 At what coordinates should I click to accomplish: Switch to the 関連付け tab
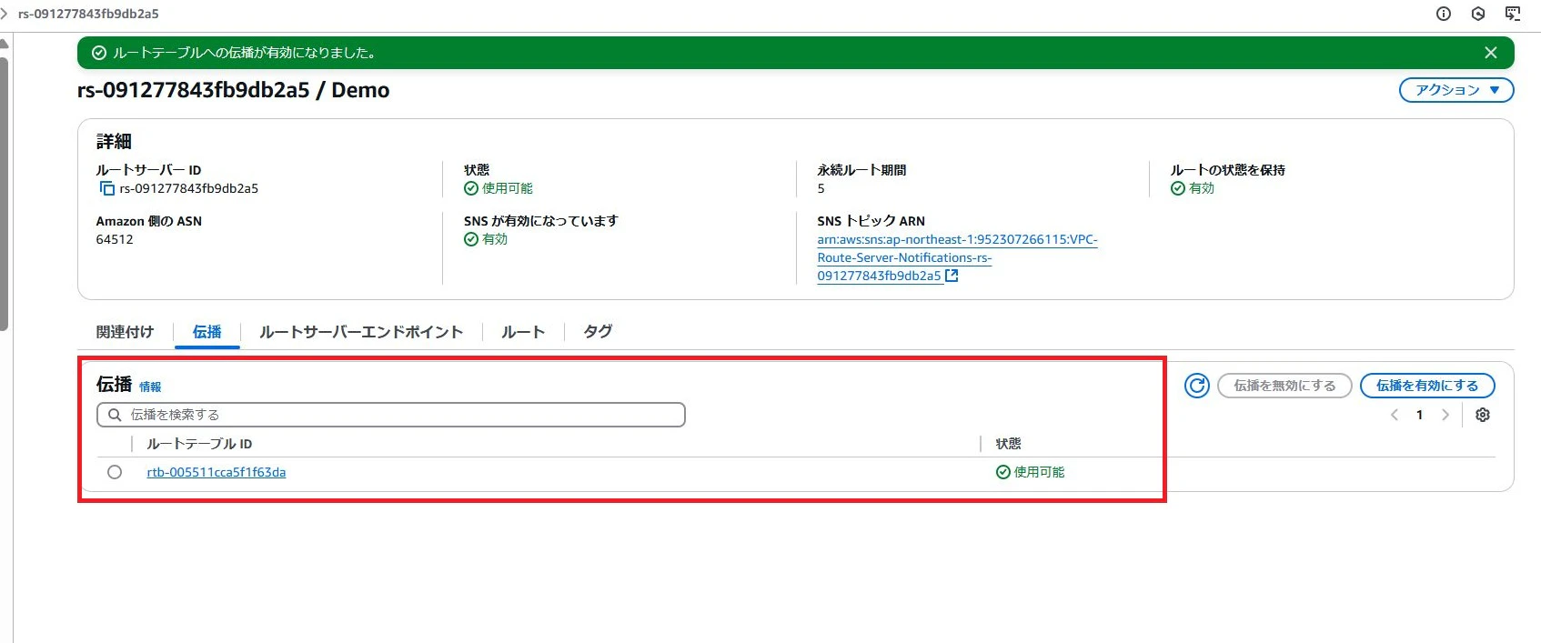(125, 332)
